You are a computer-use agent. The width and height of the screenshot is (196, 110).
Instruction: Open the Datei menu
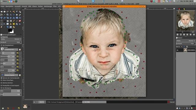(x=2, y=6)
